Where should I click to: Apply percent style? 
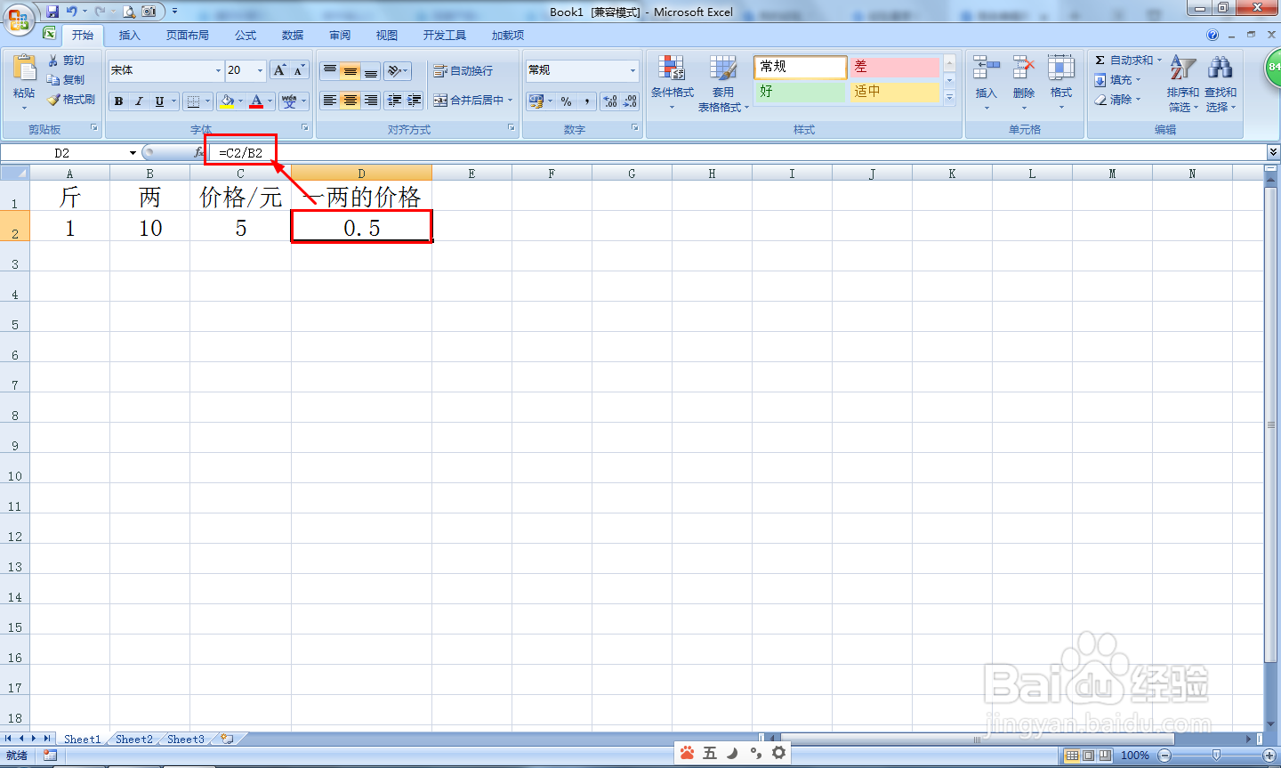[x=567, y=101]
